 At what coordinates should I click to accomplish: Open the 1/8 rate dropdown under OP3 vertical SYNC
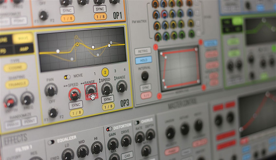click(x=108, y=107)
